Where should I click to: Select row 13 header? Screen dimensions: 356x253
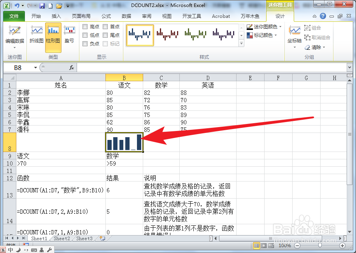10,190
